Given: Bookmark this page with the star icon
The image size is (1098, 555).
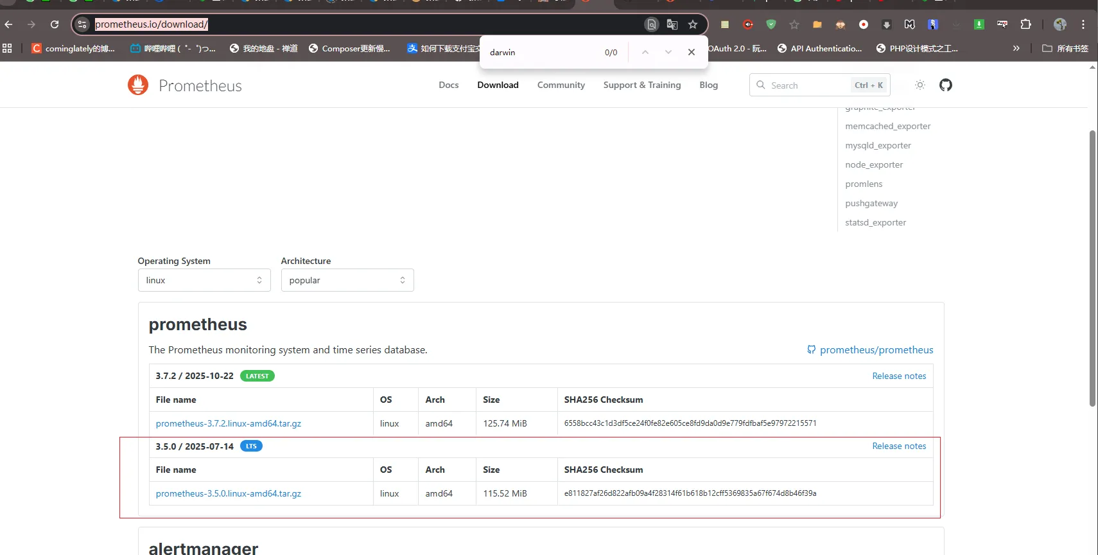Looking at the screenshot, I should [x=693, y=24].
